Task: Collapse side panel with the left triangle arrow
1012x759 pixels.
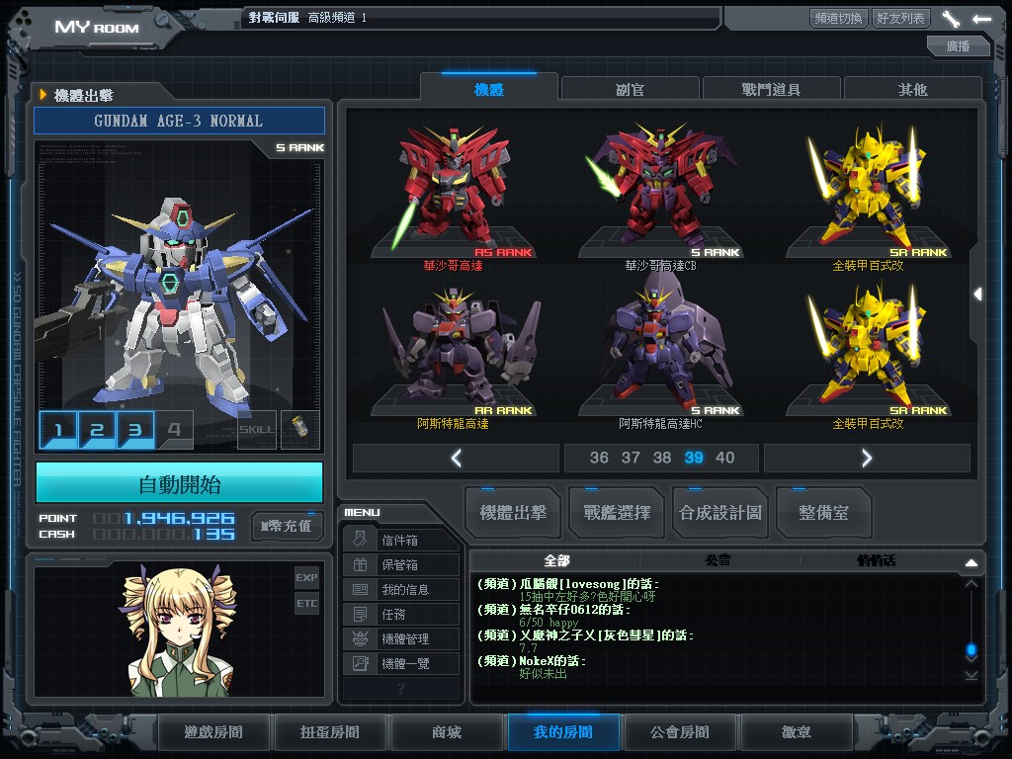Action: pos(978,294)
